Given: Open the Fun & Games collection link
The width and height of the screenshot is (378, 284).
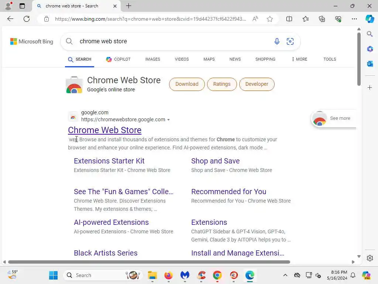Looking at the screenshot, I should [x=123, y=192].
